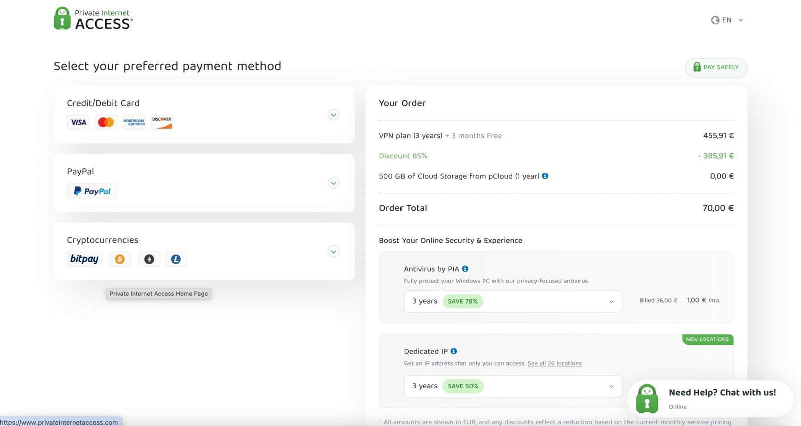The height and width of the screenshot is (426, 801).
Task: Click the SAVE 78% badge
Action: tap(463, 301)
